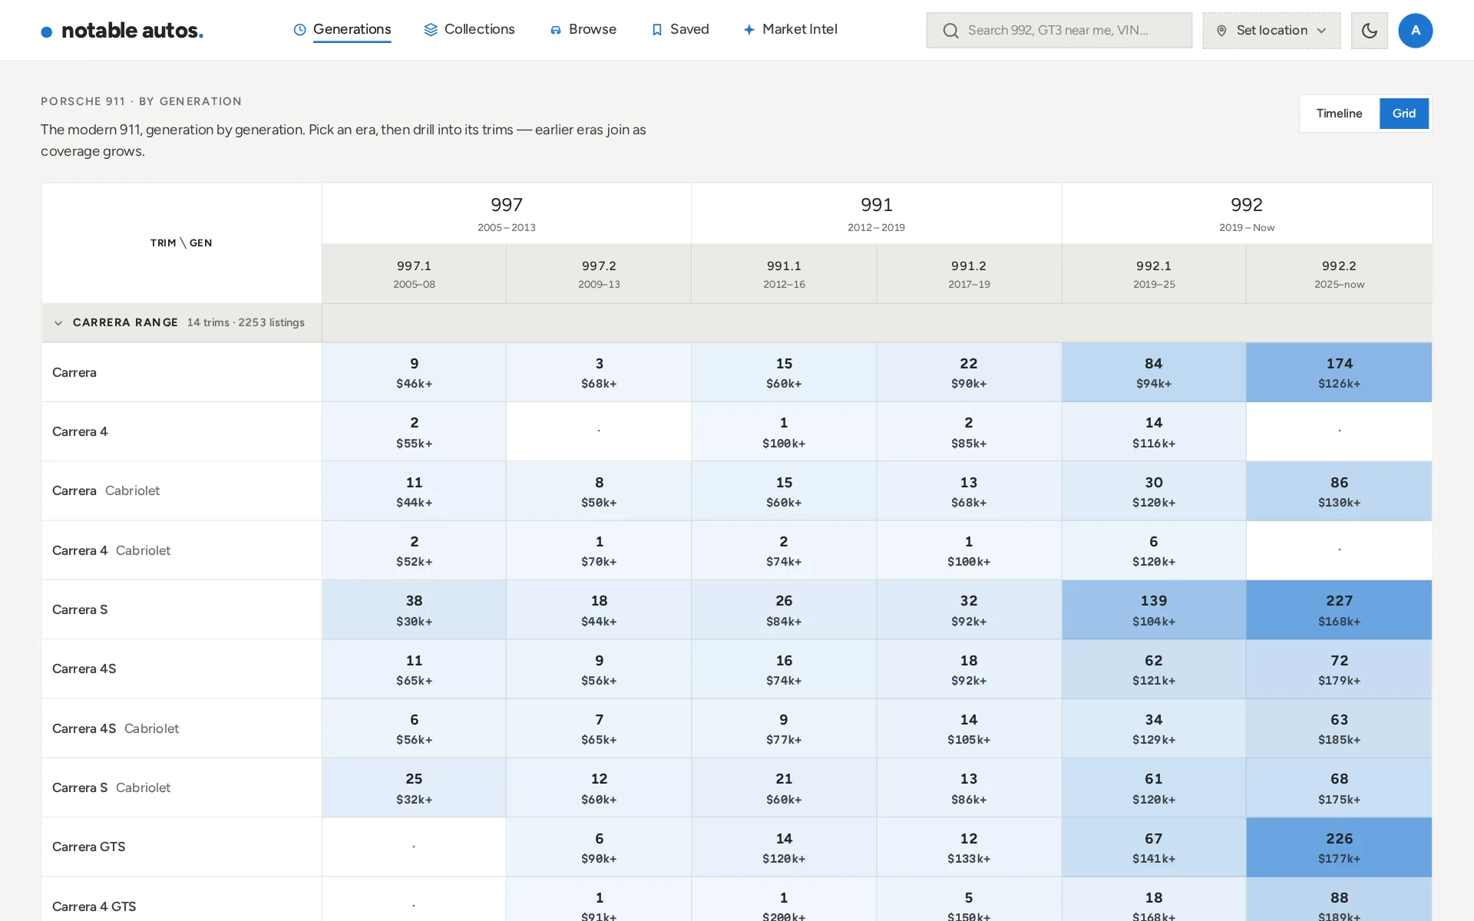Click the Carrera 4S row label
This screenshot has width=1474, height=921.
[x=84, y=668]
